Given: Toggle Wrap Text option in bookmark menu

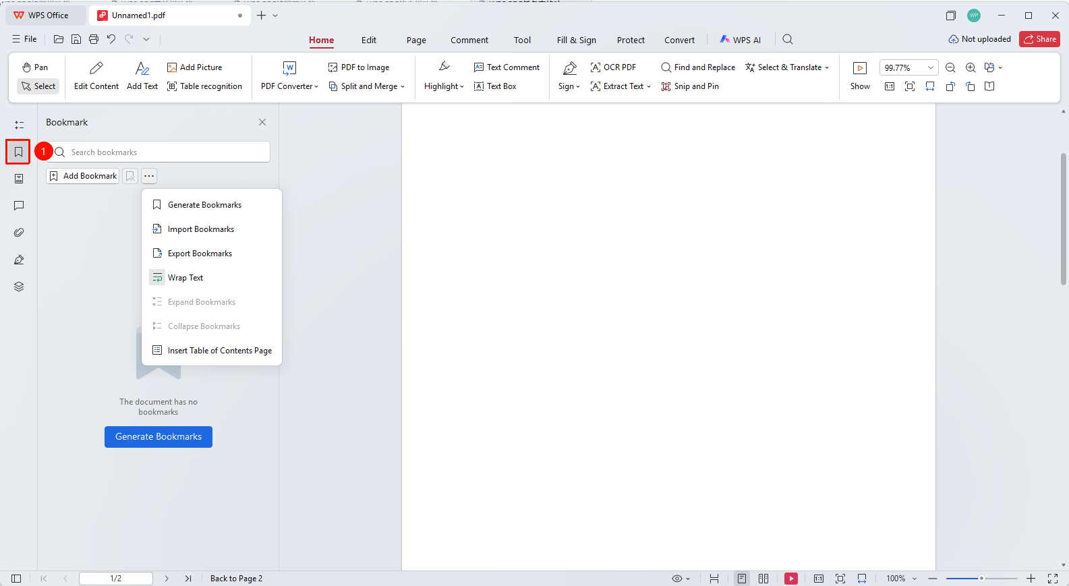Looking at the screenshot, I should [x=212, y=278].
